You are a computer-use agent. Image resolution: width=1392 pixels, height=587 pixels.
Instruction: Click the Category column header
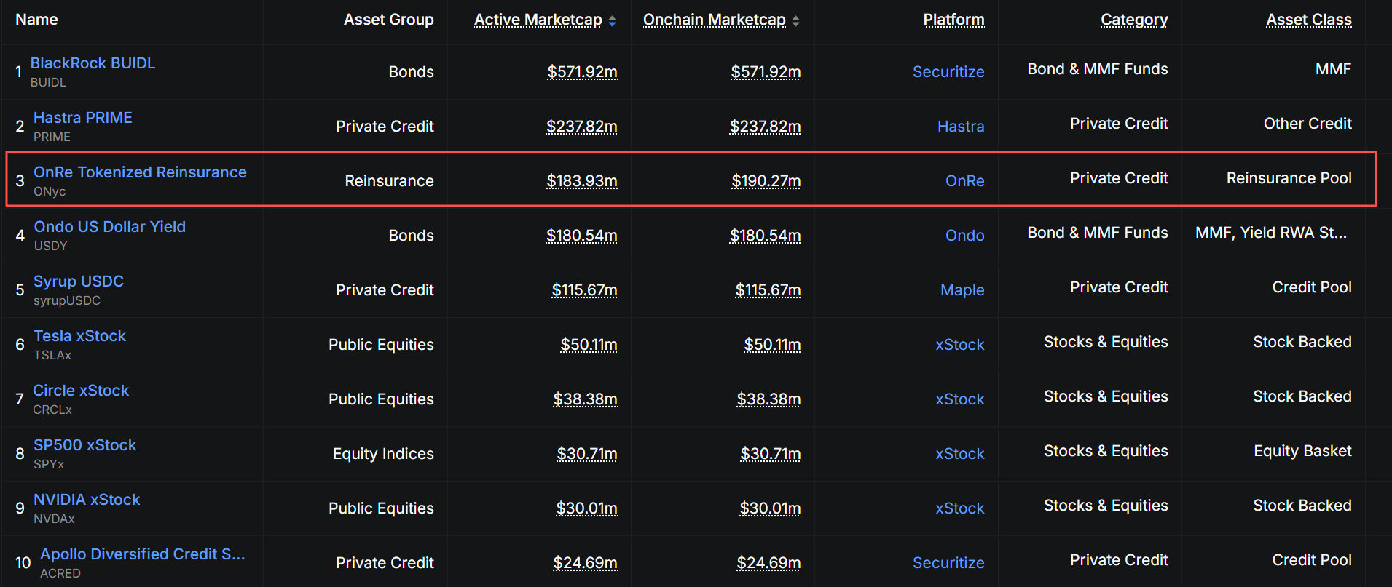(1134, 20)
